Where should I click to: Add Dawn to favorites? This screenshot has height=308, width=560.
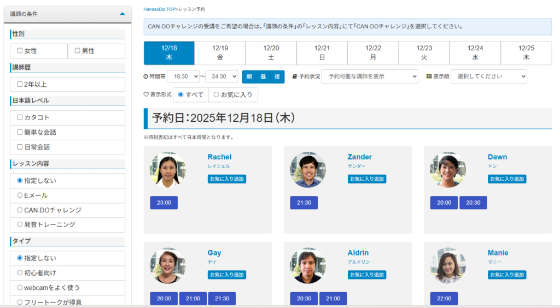coord(507,179)
